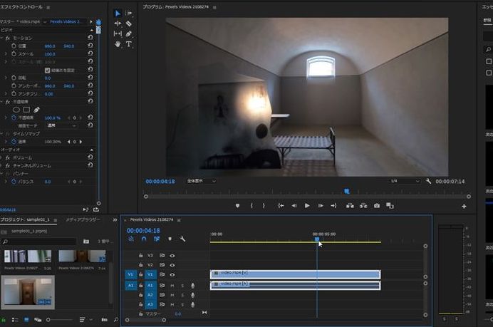The image size is (493, 327).
Task: Open the program monitor zoom level dropdown
Action: tap(201, 181)
